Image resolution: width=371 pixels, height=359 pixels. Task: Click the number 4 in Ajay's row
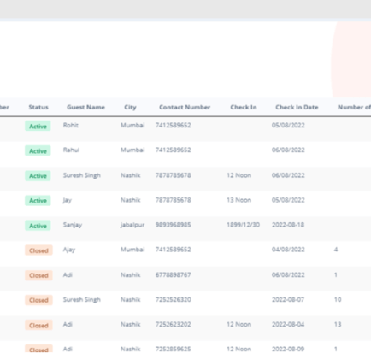[x=336, y=250]
